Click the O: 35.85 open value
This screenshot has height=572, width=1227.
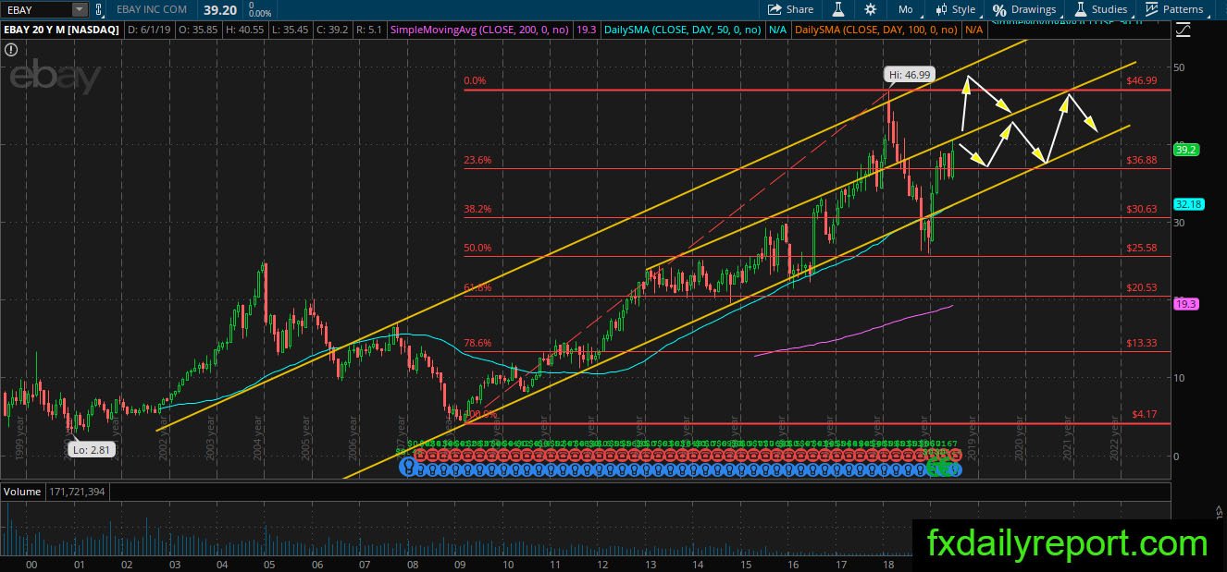point(199,30)
